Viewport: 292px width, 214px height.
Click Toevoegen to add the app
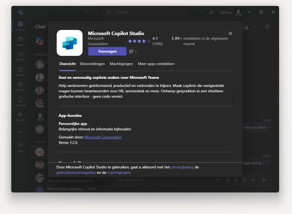107,51
